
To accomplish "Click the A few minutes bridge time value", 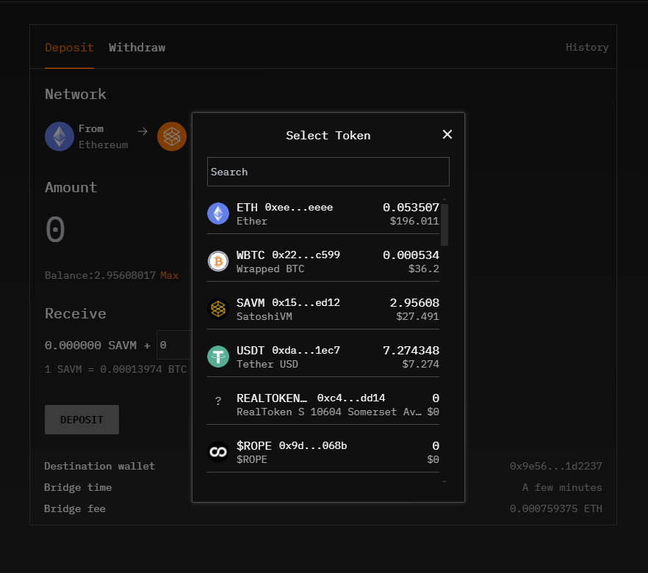I will coord(562,488).
